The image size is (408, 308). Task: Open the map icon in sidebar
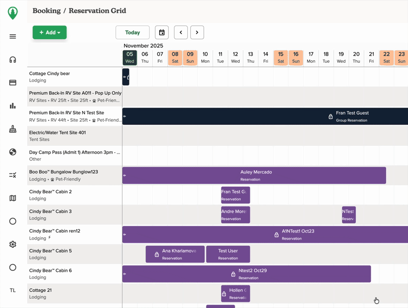point(13,198)
